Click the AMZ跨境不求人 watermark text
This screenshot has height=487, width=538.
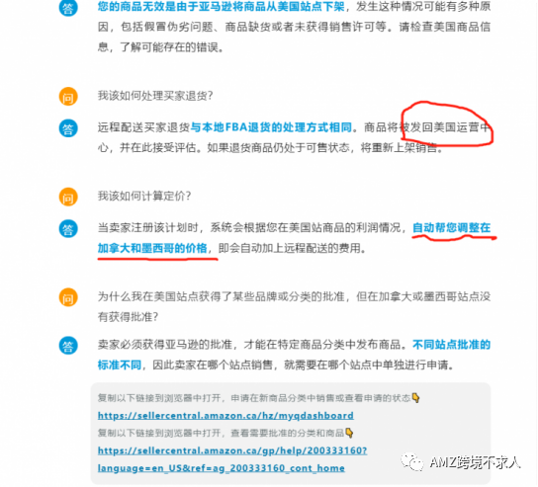475,462
